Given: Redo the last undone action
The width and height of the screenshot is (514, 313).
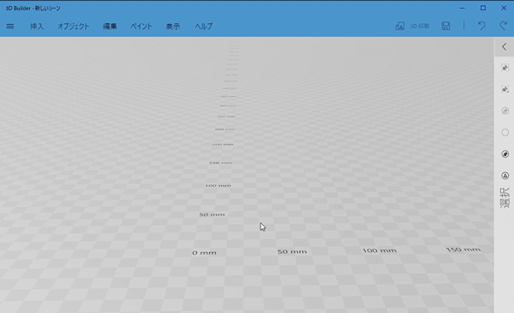Looking at the screenshot, I should 503,26.
